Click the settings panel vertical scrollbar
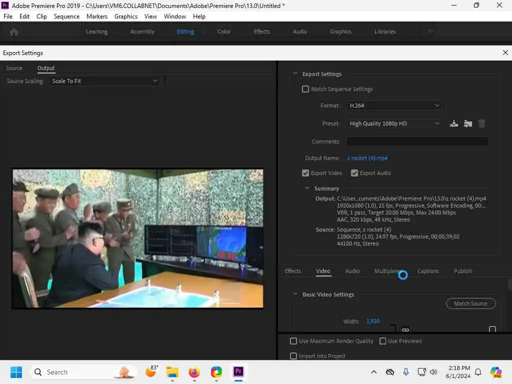 pos(509,284)
